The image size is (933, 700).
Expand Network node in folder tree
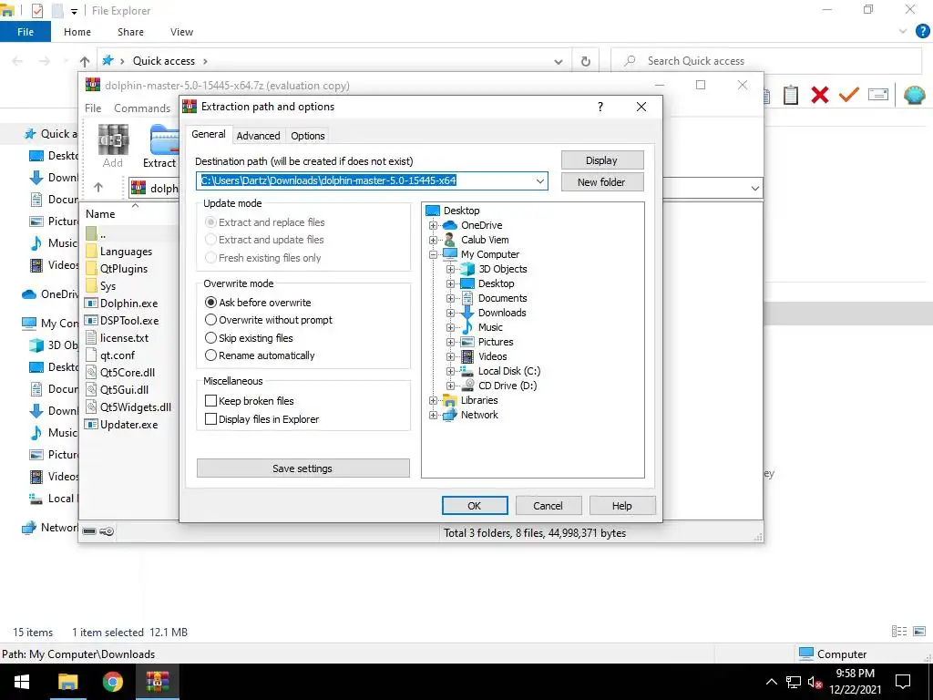click(433, 415)
